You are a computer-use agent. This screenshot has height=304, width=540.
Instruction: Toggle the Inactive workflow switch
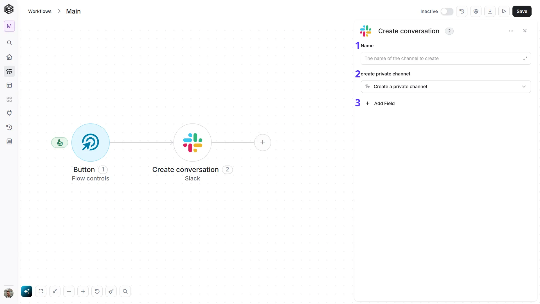click(x=447, y=11)
